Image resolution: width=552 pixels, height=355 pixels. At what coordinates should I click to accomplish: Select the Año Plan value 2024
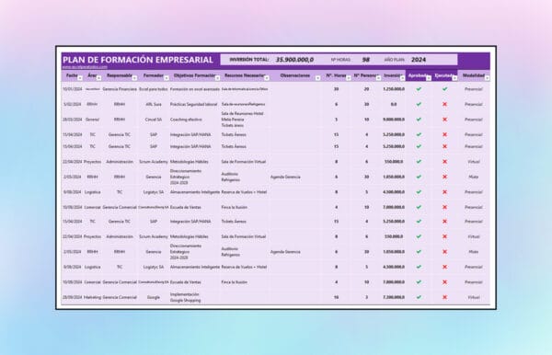pyautogui.click(x=419, y=60)
